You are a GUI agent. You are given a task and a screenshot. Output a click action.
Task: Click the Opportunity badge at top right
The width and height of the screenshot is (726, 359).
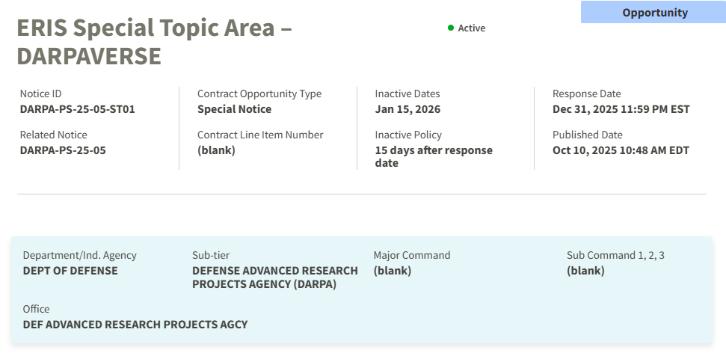click(x=654, y=12)
